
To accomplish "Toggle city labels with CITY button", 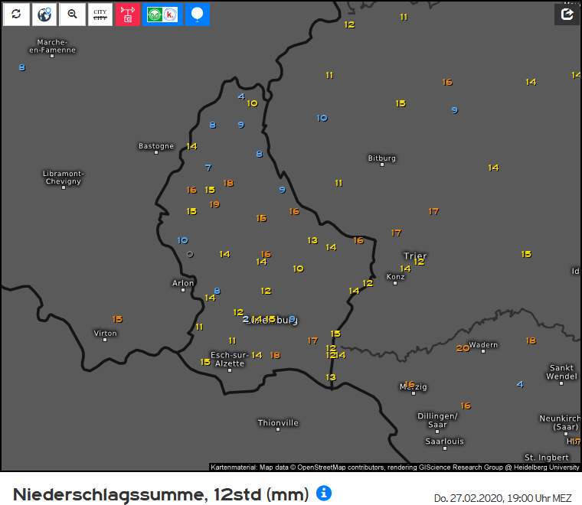I will 100,15.
